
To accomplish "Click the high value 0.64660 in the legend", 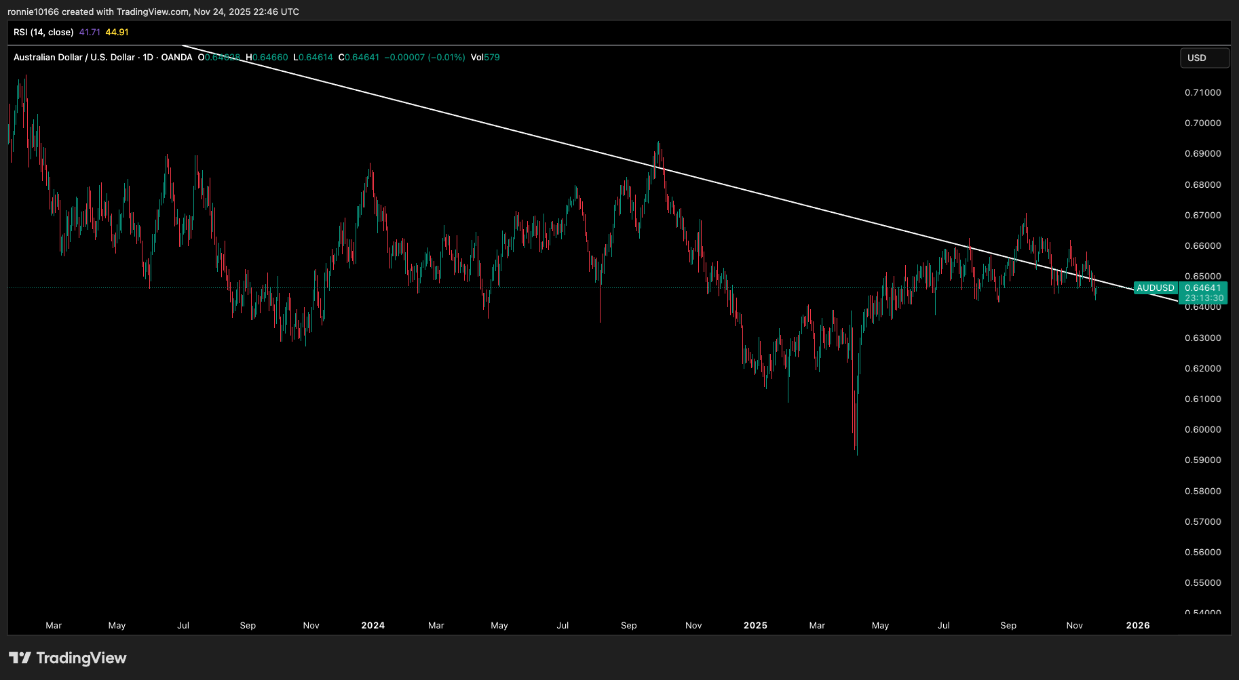I will (268, 58).
